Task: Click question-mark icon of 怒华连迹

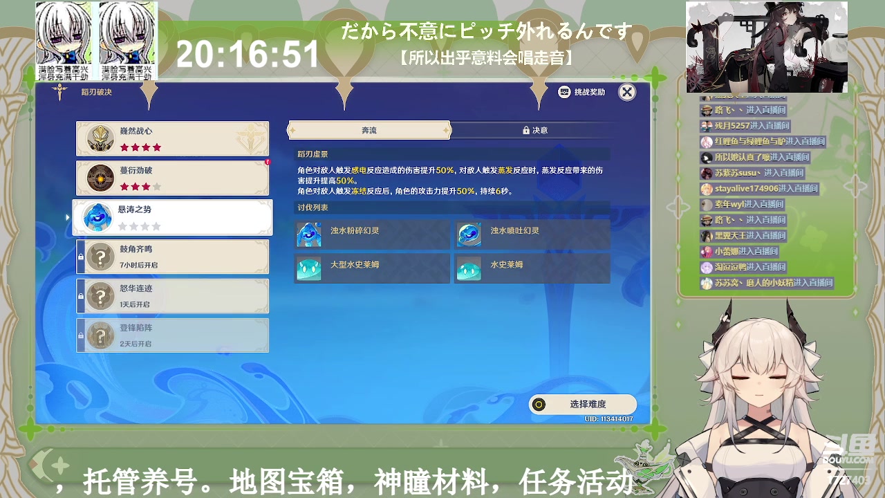Action: 101,297
